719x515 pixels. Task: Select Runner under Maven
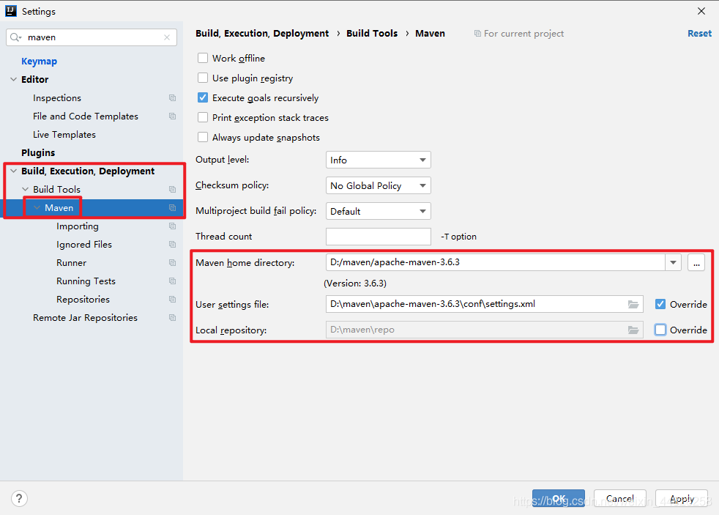point(71,263)
